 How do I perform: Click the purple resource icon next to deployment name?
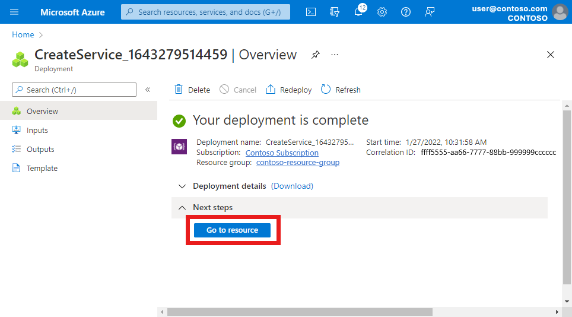[179, 147]
